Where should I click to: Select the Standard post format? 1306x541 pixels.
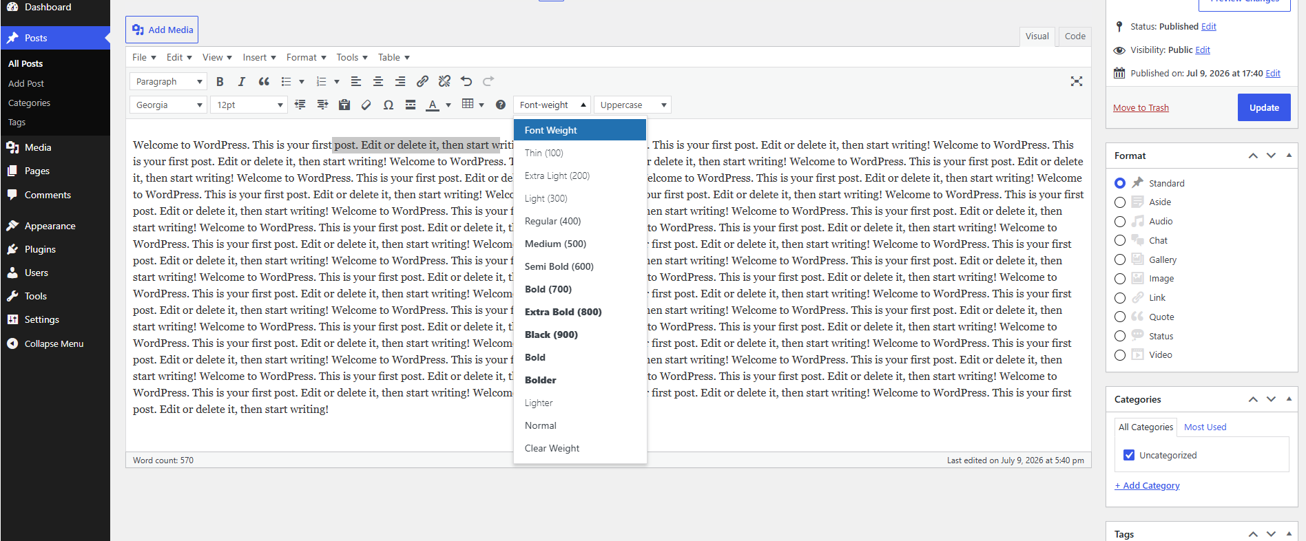[1120, 183]
